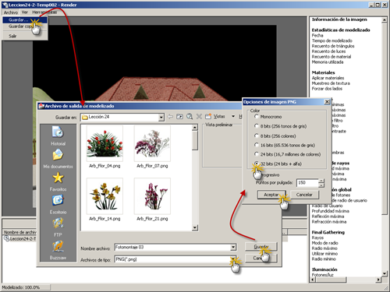
Task: Click Muestreo de textura in the info panel
Action: coord(331,83)
